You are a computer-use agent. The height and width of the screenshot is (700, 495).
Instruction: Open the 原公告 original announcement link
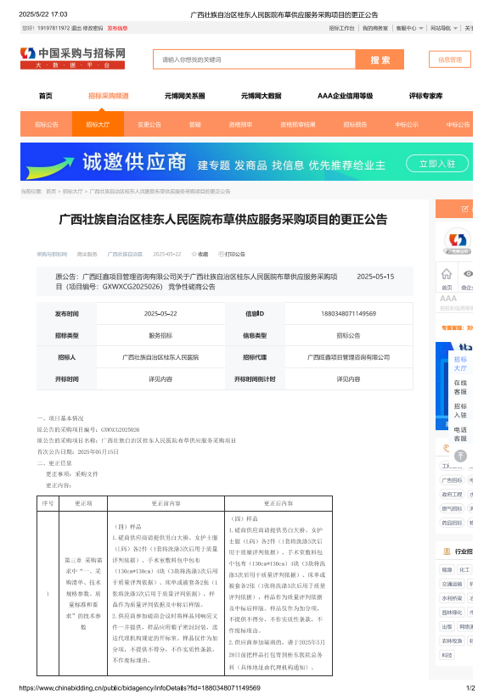(x=196, y=282)
